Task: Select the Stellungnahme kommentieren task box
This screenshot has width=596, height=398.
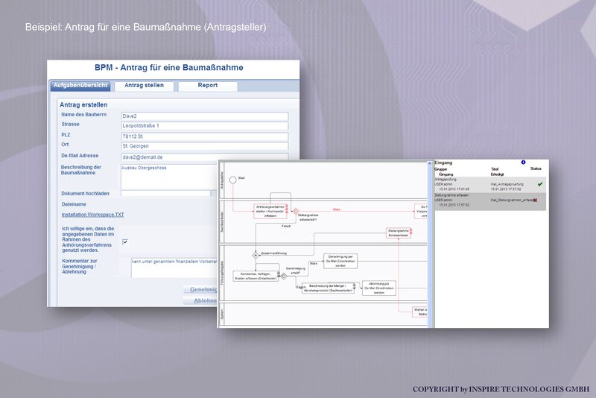Action: (x=399, y=233)
